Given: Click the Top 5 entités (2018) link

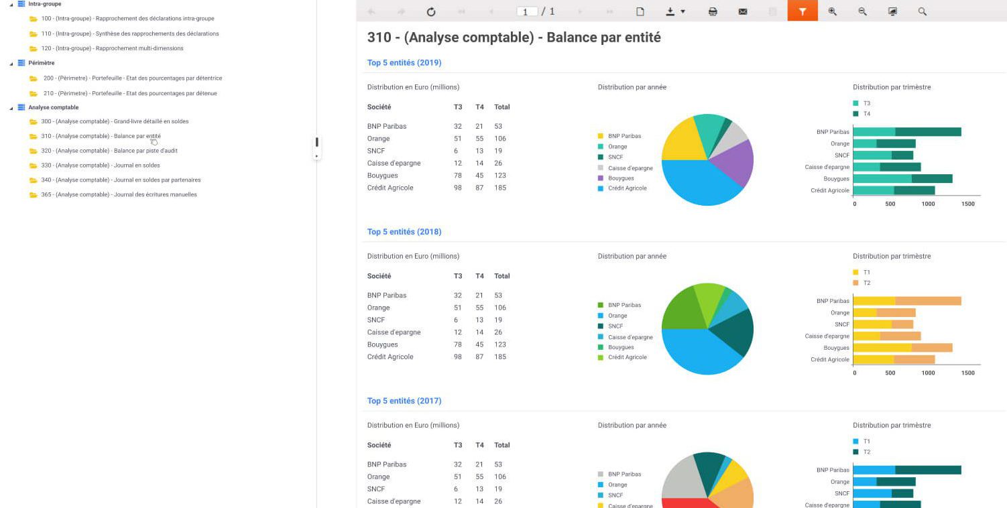Looking at the screenshot, I should 404,231.
